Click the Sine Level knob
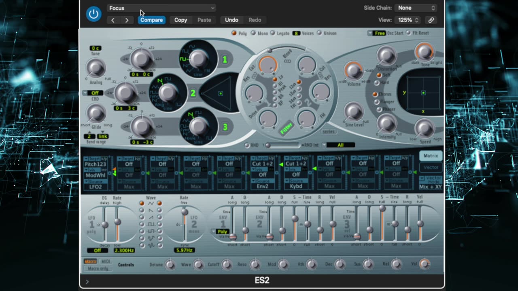 tap(354, 110)
